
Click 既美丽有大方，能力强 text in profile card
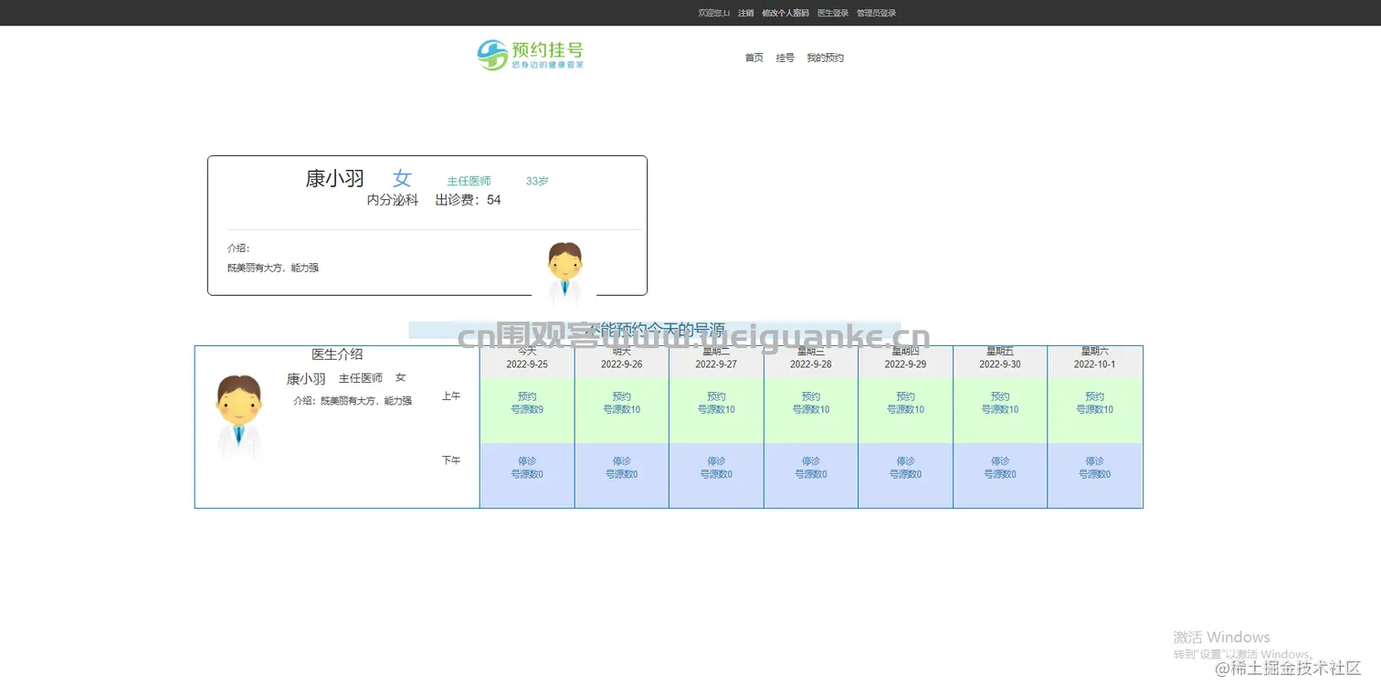click(273, 269)
